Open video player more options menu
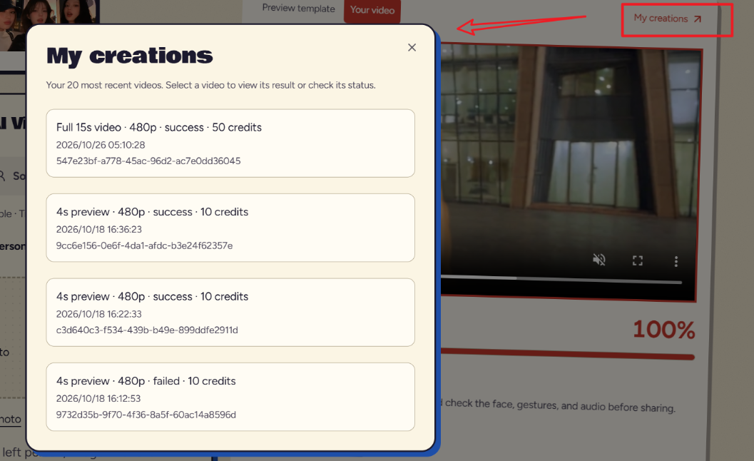Viewport: 754px width, 461px height. pyautogui.click(x=676, y=261)
